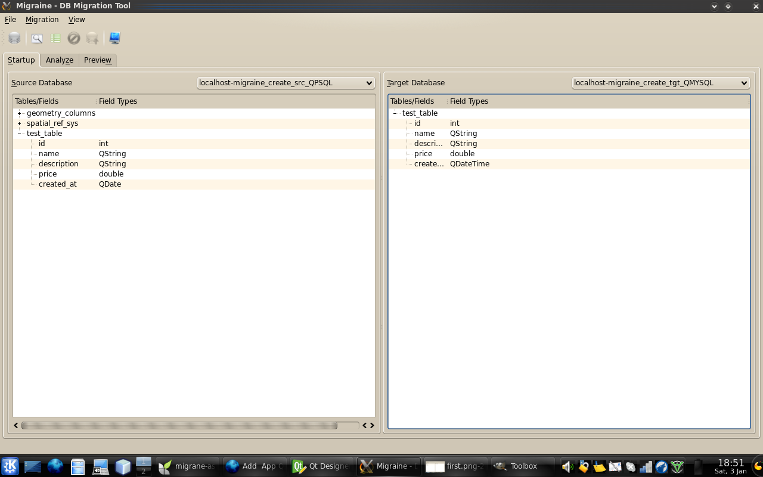
Task: Click the cancel circle toolbar icon
Action: pos(74,38)
